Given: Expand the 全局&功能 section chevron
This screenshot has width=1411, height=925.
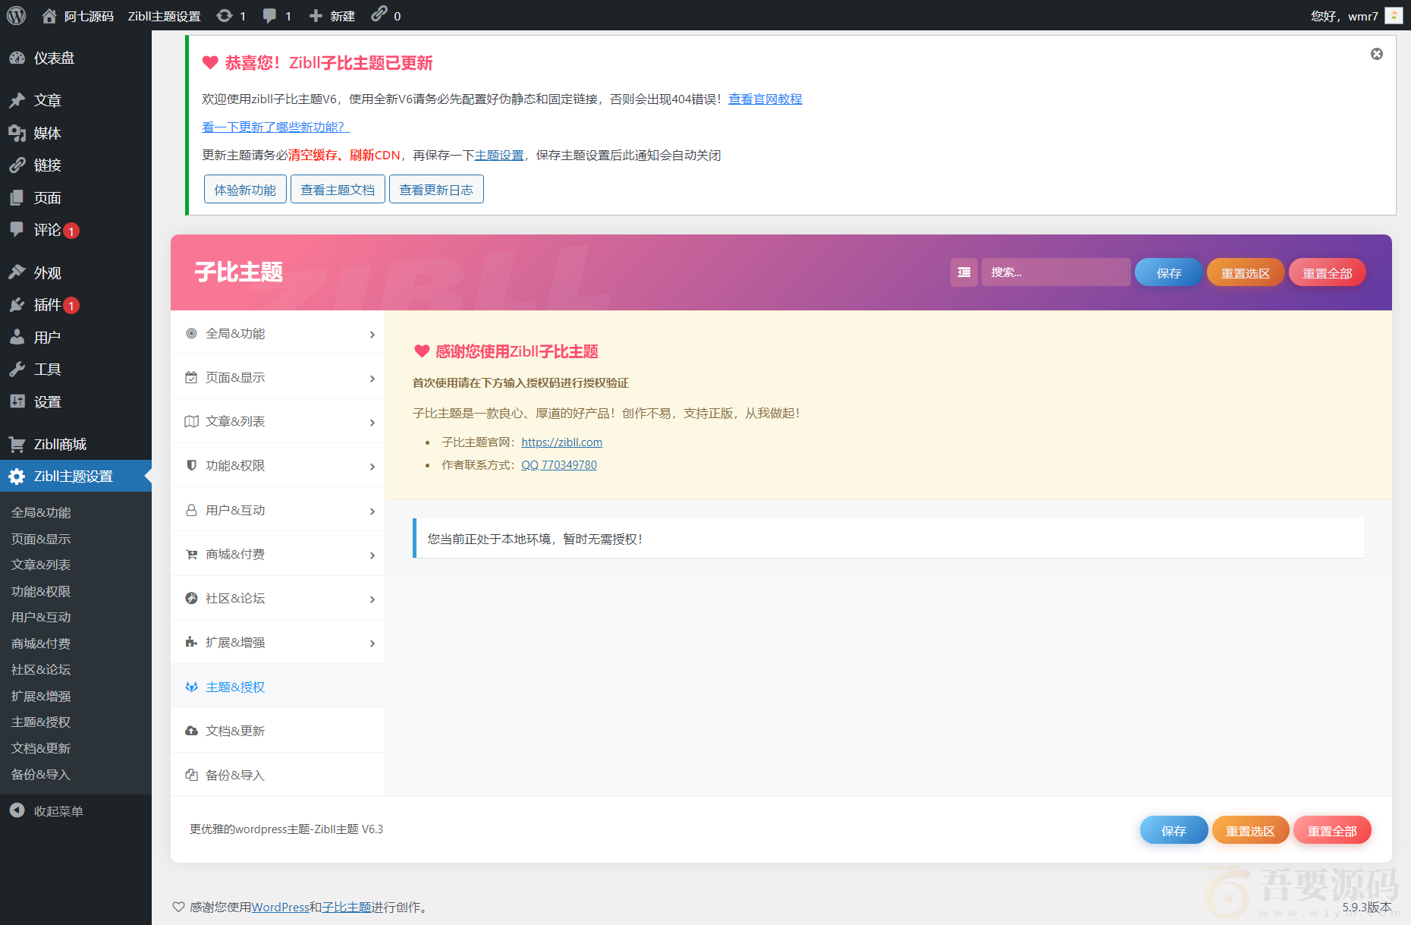Looking at the screenshot, I should point(372,335).
